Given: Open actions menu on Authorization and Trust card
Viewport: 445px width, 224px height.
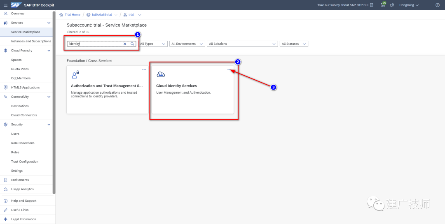Looking at the screenshot, I should click(144, 69).
